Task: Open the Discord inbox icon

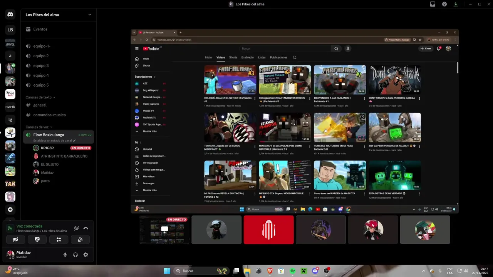Action: point(433,4)
